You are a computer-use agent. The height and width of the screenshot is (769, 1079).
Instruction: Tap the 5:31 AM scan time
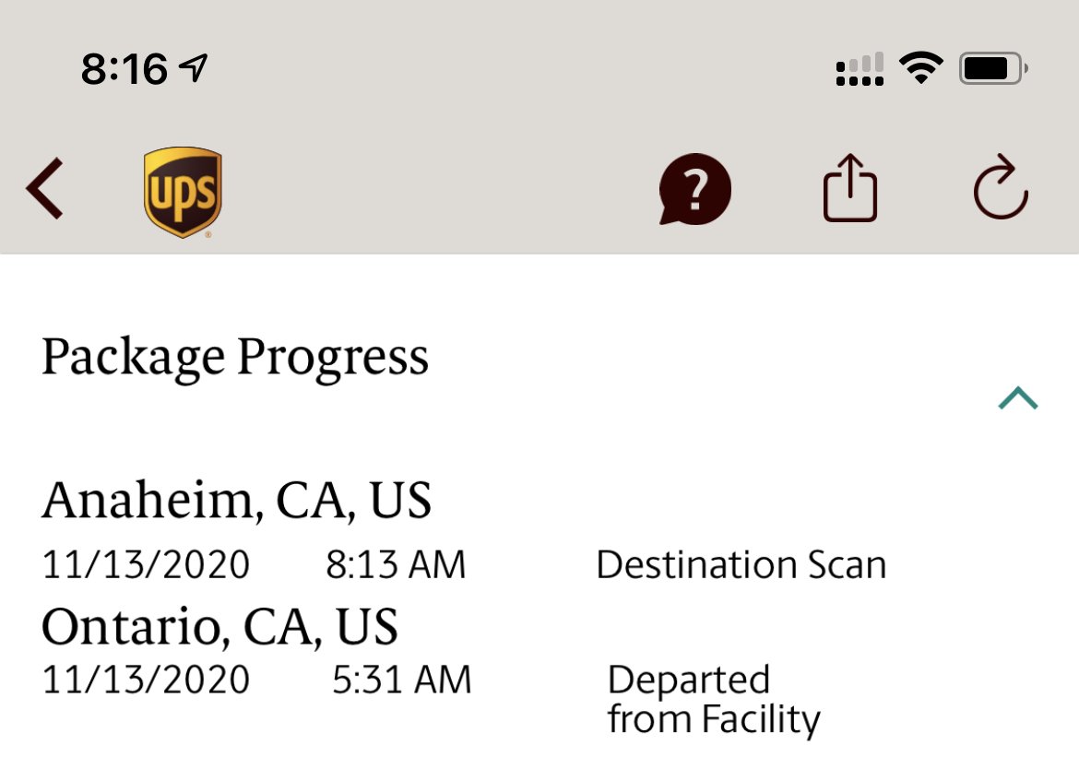pos(401,680)
